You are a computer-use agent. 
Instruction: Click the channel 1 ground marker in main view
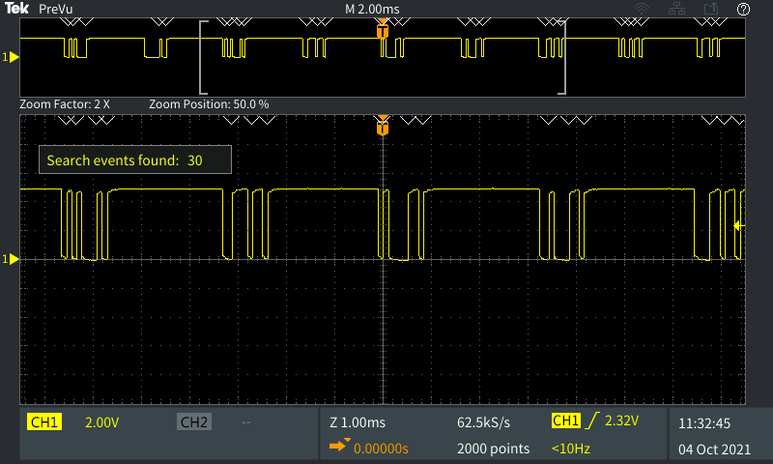coord(13,259)
